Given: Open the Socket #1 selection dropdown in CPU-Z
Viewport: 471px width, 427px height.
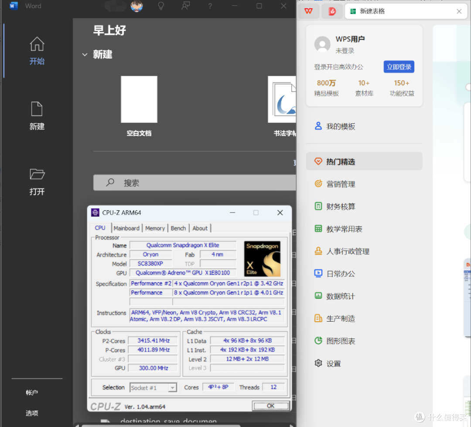Looking at the screenshot, I should 153,387.
